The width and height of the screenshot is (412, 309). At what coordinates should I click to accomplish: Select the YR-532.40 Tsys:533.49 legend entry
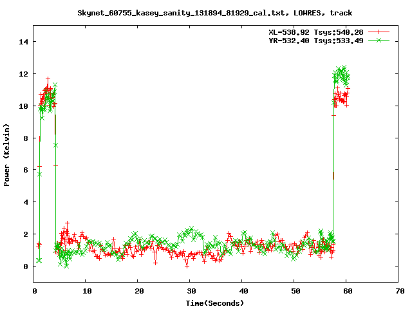(x=316, y=41)
